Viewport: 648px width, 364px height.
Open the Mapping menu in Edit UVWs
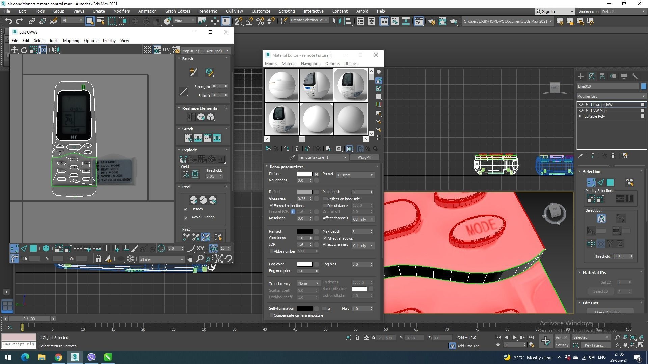click(x=71, y=40)
